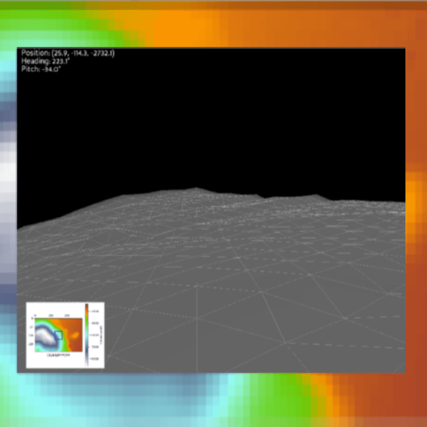
Task: Click the minimap x-axis label
Action: point(58,354)
